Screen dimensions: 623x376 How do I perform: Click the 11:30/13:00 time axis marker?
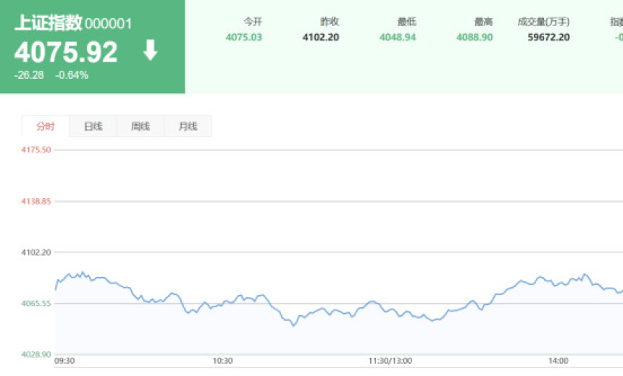coord(390,361)
